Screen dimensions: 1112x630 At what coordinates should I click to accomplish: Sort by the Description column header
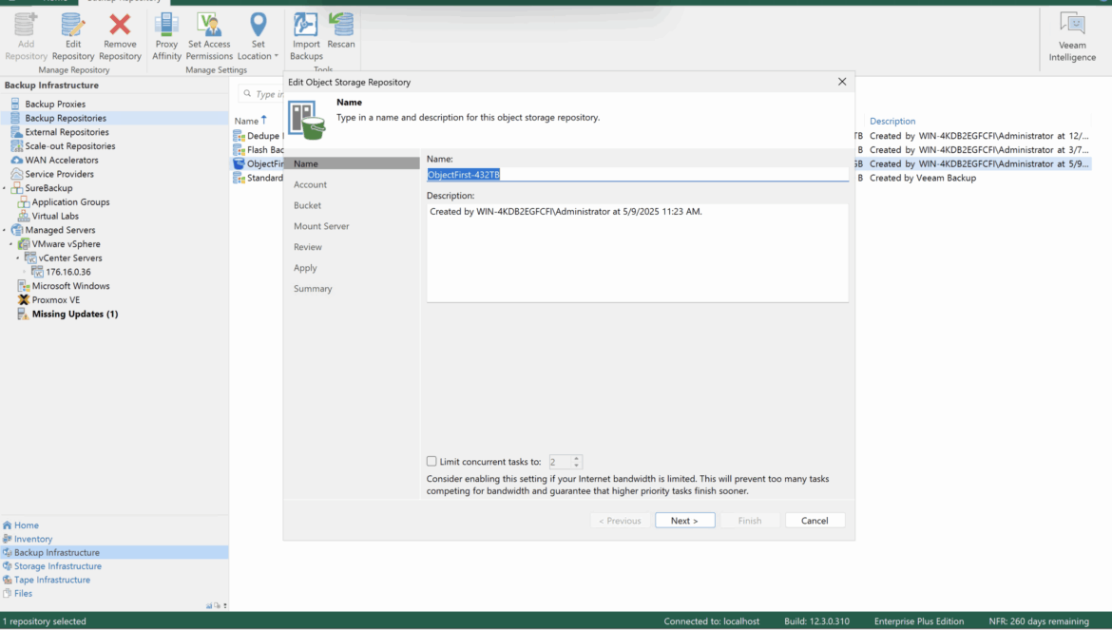pos(892,122)
